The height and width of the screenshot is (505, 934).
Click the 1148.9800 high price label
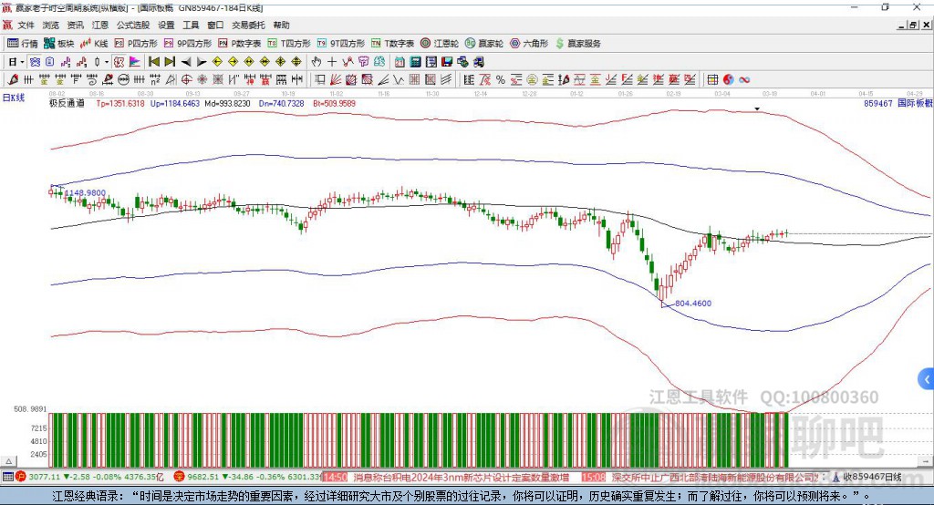click(85, 192)
